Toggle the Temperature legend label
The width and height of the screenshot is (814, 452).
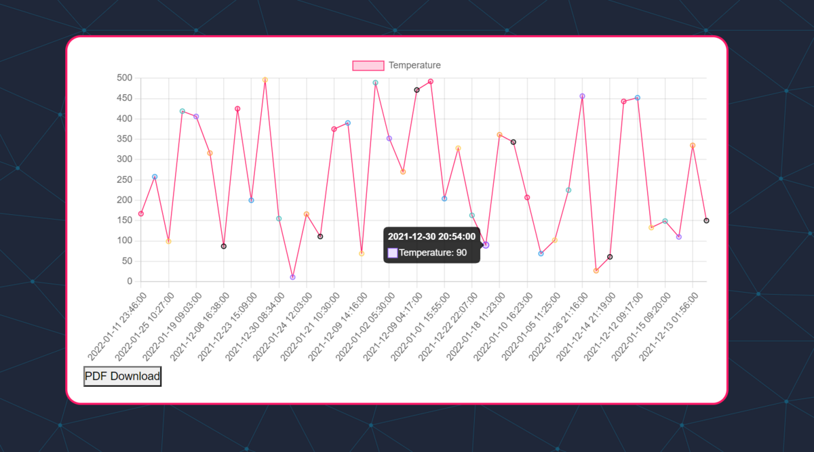(x=414, y=65)
